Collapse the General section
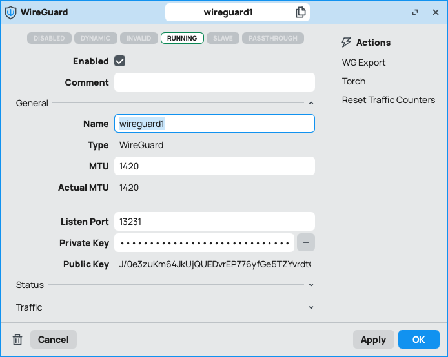 311,103
